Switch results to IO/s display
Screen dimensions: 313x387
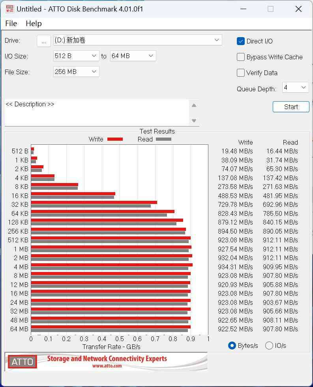[x=269, y=345]
